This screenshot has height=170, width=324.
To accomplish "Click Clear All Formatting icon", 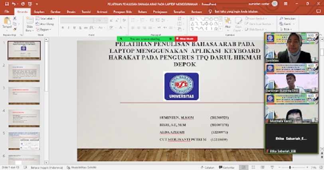I will [x=124, y=20].
